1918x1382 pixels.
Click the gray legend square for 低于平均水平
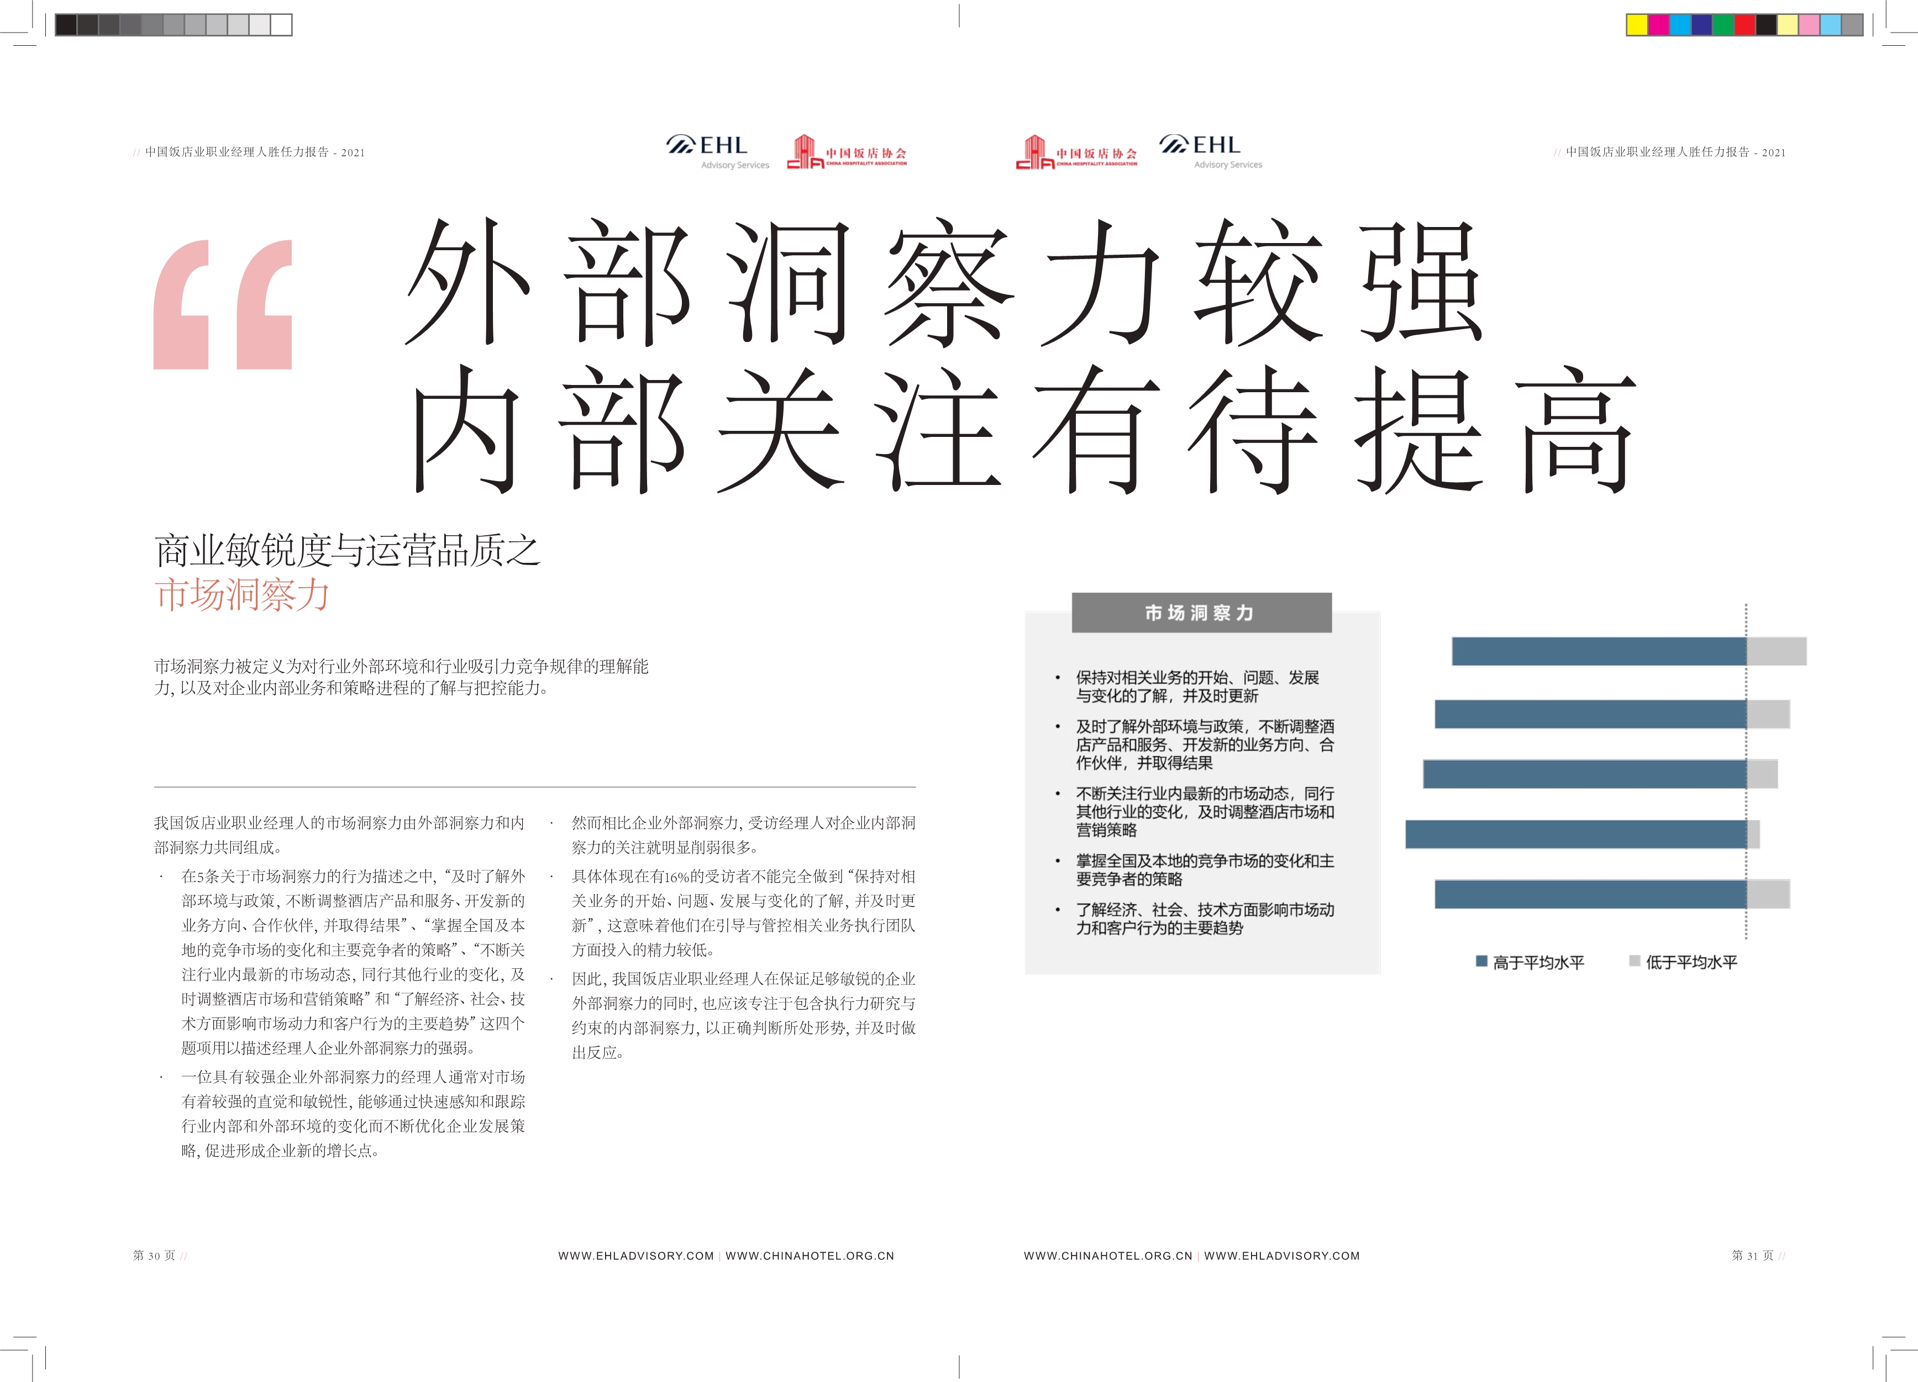(1634, 961)
